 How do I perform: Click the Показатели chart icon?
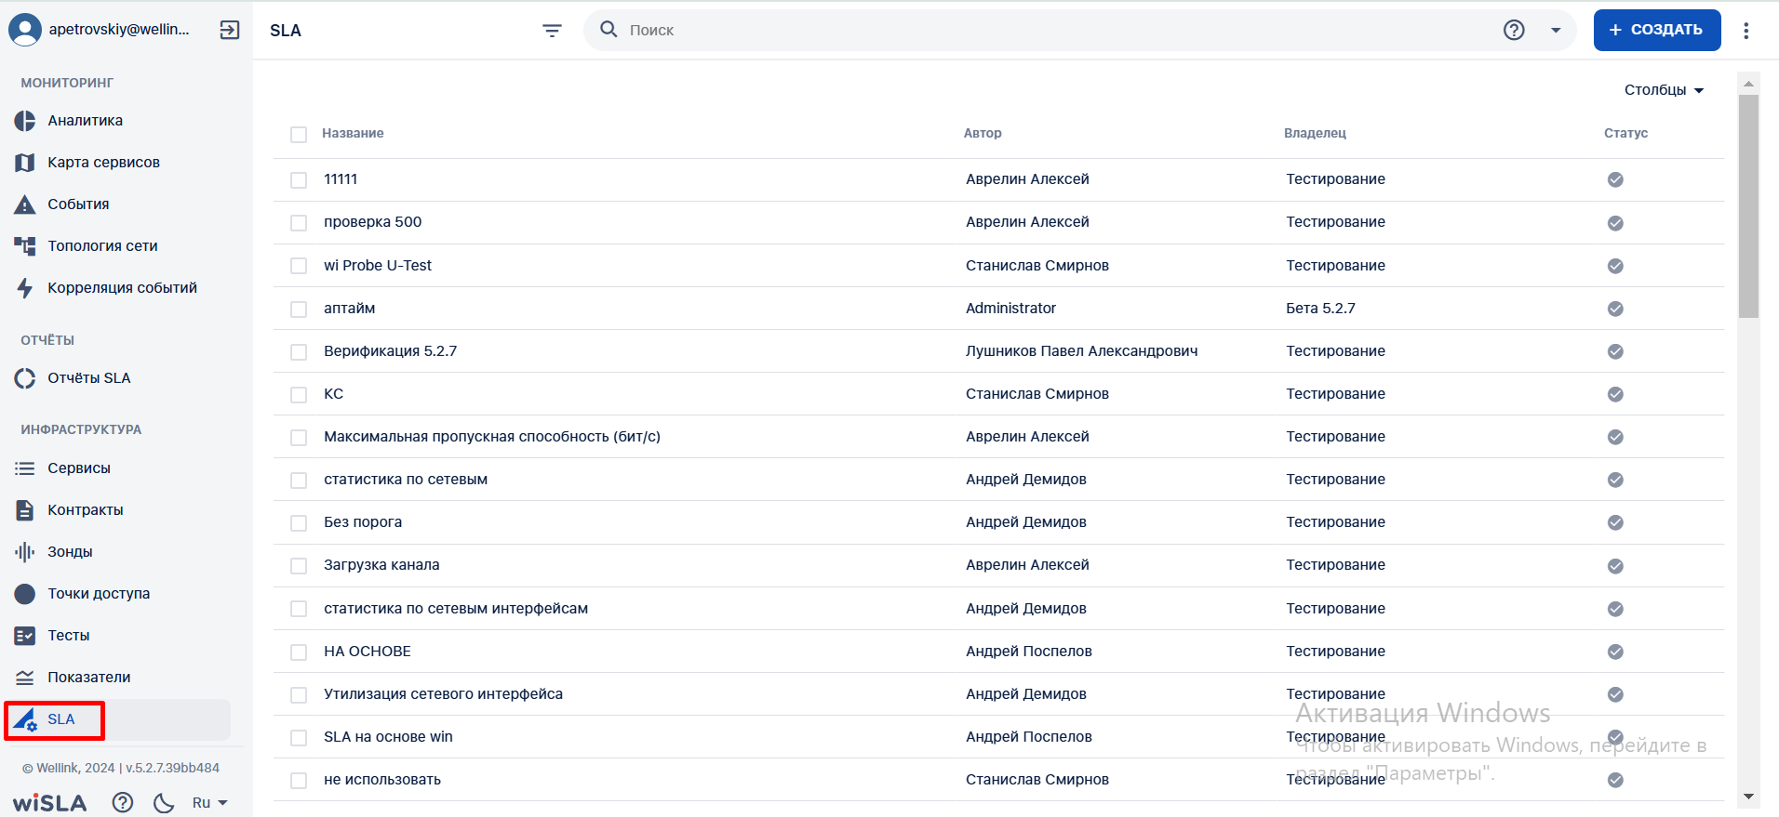click(25, 678)
